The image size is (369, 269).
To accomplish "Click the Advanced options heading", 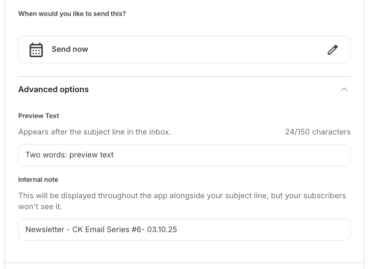I will coord(53,89).
